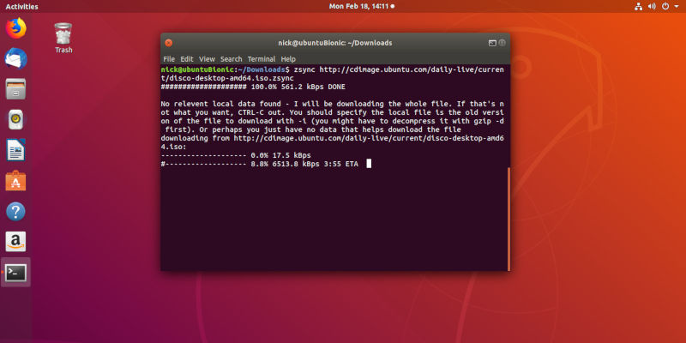Click the 'downloading from http://cdimage' line
The image size is (686, 343).
point(333,138)
